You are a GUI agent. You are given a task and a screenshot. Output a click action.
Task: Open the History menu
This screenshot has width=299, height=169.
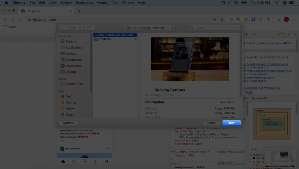coord(66,3)
